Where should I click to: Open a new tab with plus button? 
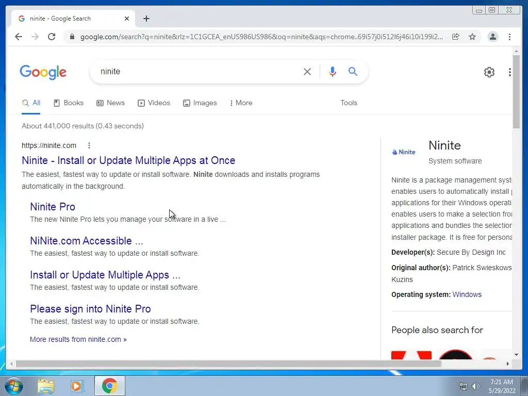pos(146,19)
